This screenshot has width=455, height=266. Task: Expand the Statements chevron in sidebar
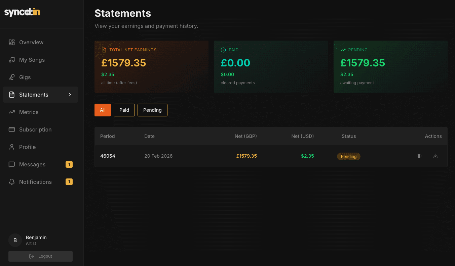pyautogui.click(x=70, y=95)
